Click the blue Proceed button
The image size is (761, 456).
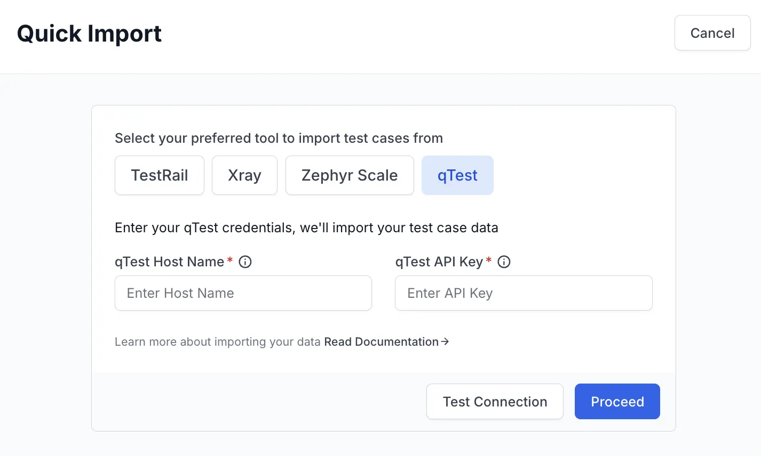tap(617, 402)
